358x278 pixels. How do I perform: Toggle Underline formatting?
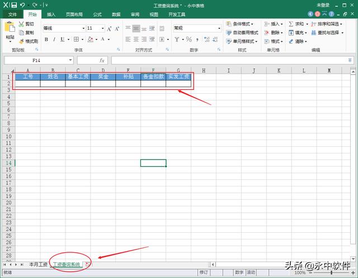click(x=62, y=40)
